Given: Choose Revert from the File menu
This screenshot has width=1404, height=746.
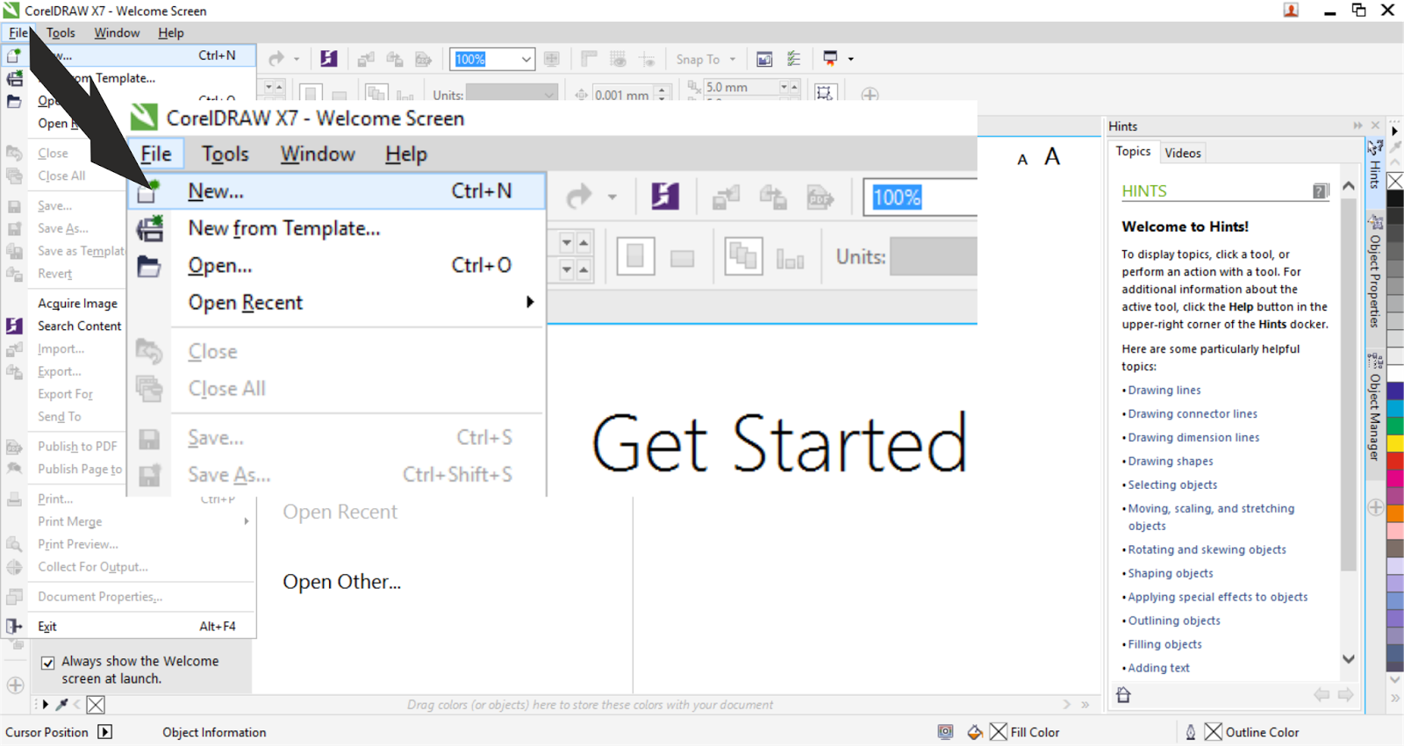Looking at the screenshot, I should (x=54, y=274).
